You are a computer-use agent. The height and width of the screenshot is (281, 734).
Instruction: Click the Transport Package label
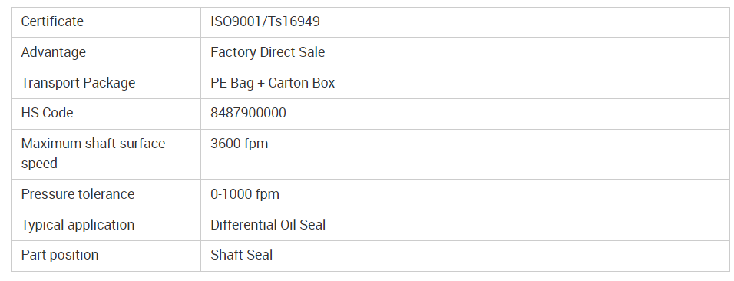[78, 83]
